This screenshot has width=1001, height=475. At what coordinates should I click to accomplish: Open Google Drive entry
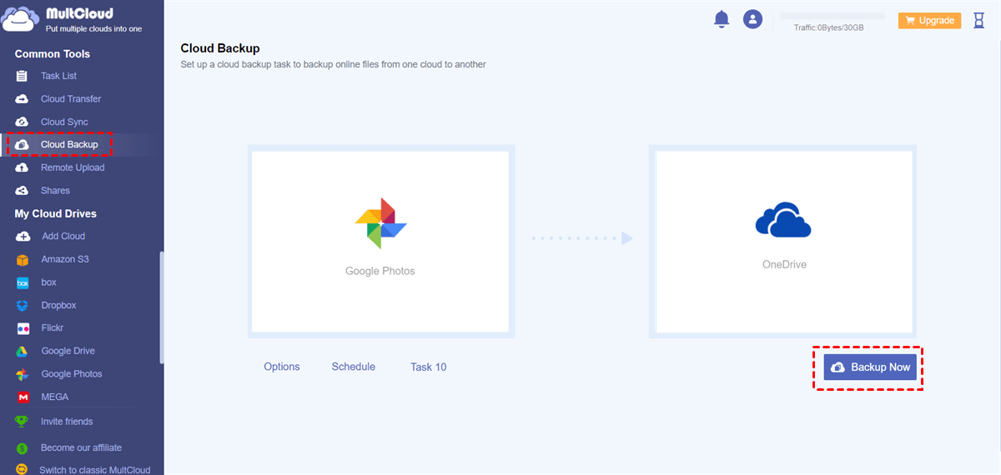pyautogui.click(x=68, y=352)
